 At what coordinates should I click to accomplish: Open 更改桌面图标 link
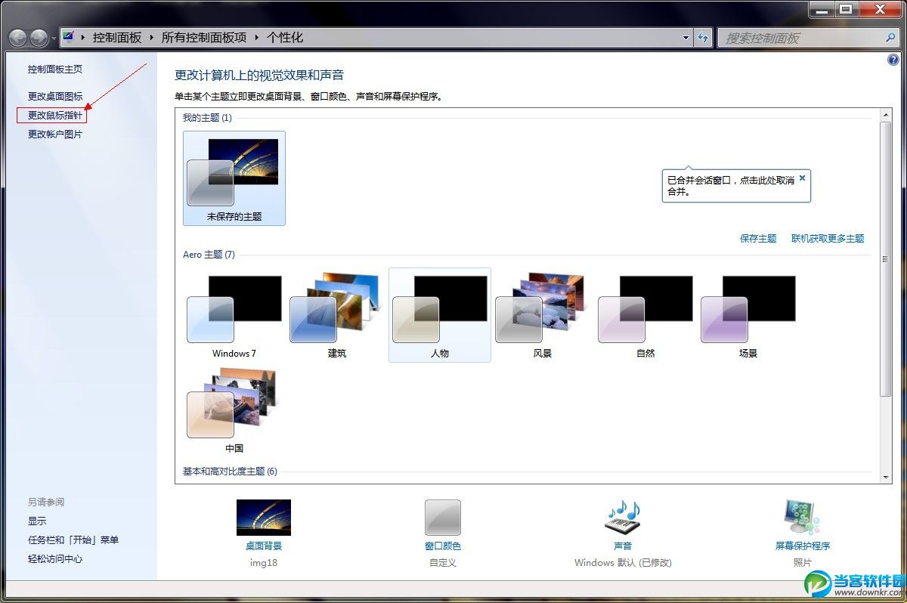pos(55,97)
